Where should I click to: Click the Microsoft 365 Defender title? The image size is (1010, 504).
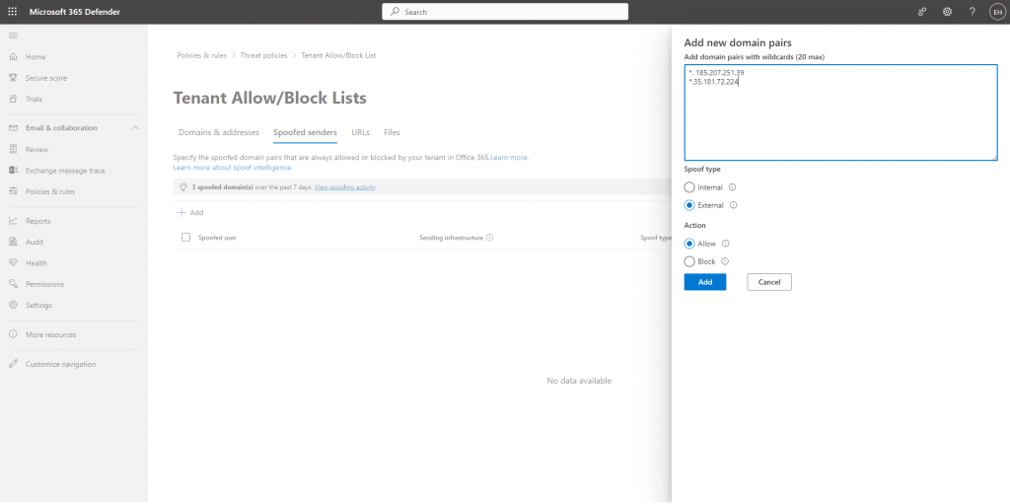coord(75,12)
